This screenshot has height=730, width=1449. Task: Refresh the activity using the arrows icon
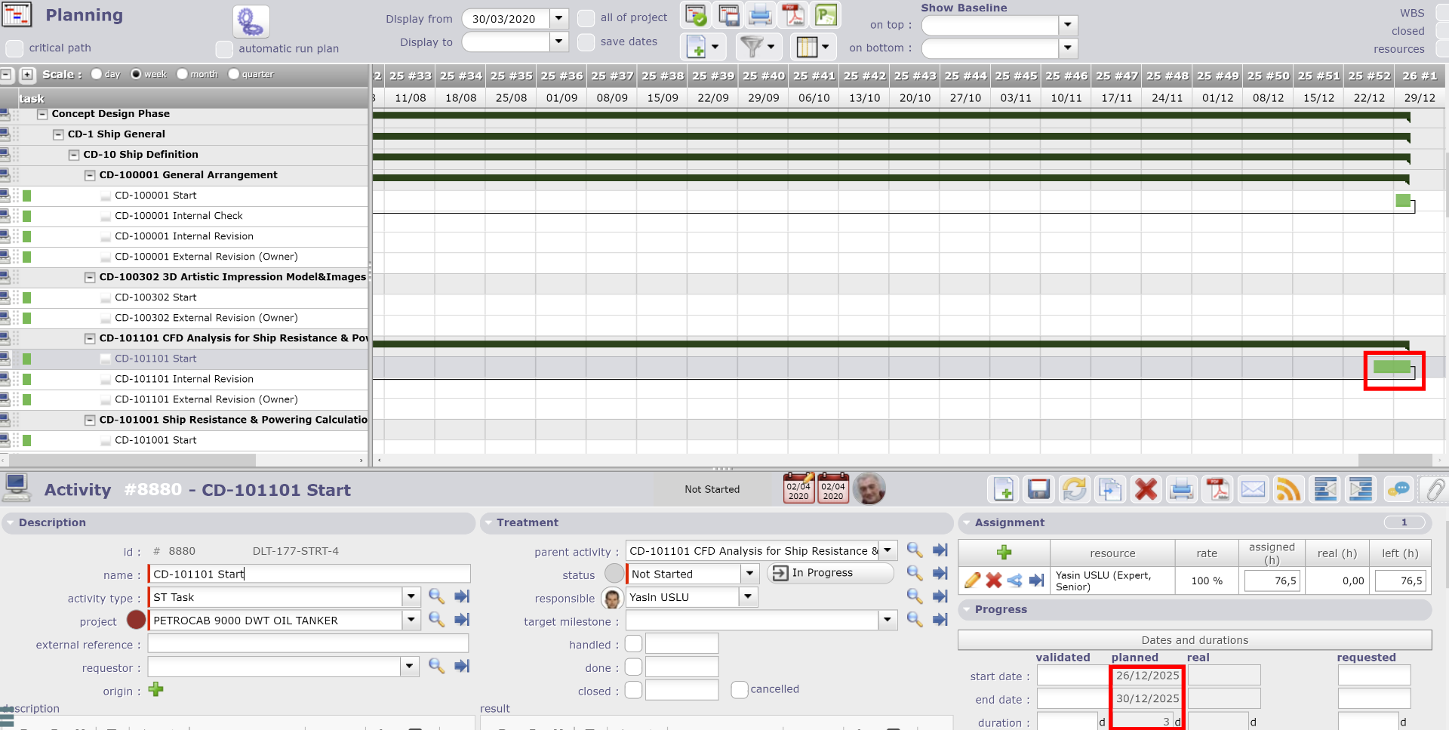tap(1074, 490)
